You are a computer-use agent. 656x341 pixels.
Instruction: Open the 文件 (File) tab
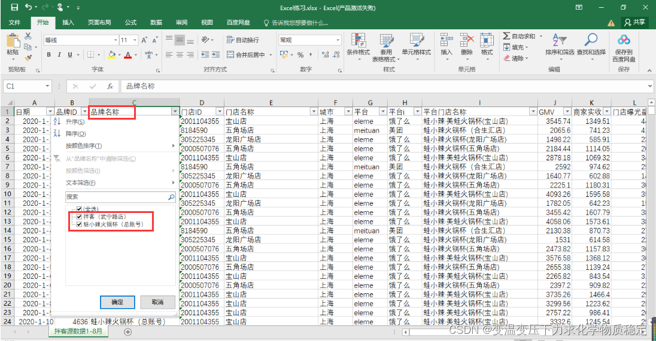point(14,22)
